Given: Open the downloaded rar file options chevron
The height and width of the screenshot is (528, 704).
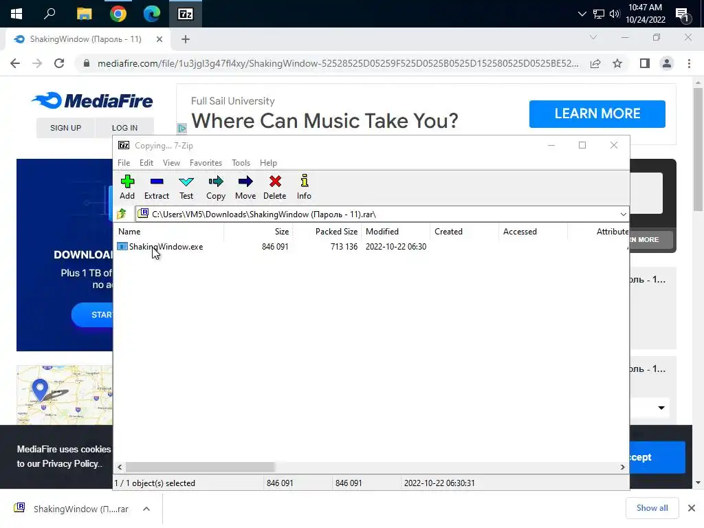Looking at the screenshot, I should [146, 509].
